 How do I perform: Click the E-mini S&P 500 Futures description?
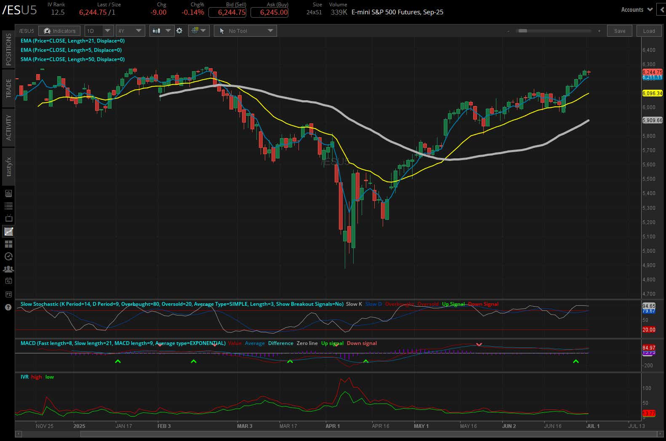click(397, 12)
